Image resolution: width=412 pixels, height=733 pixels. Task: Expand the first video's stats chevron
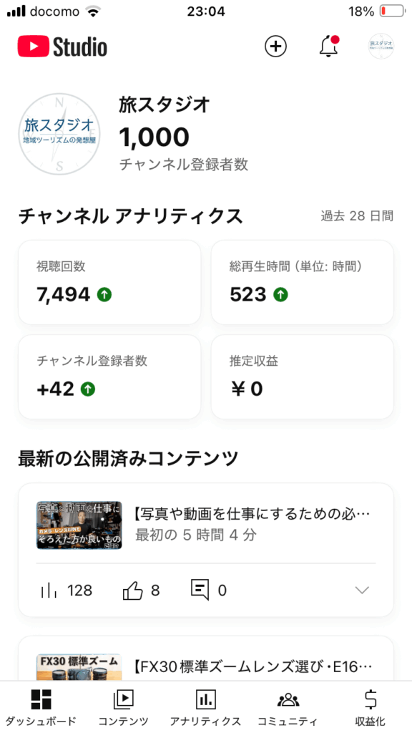click(x=362, y=591)
